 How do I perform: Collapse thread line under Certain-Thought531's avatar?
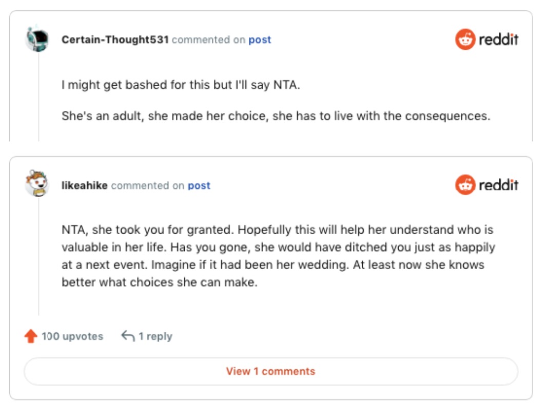(x=39, y=98)
